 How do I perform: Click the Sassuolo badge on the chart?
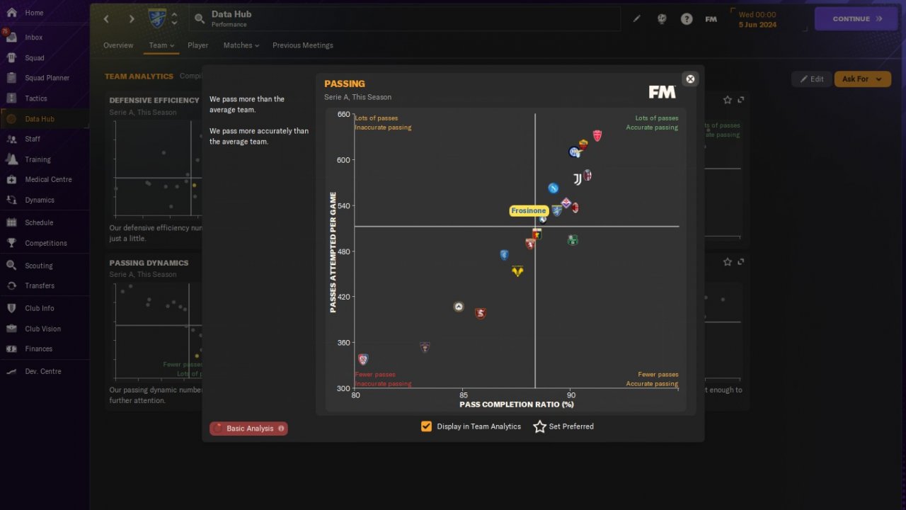(x=573, y=240)
